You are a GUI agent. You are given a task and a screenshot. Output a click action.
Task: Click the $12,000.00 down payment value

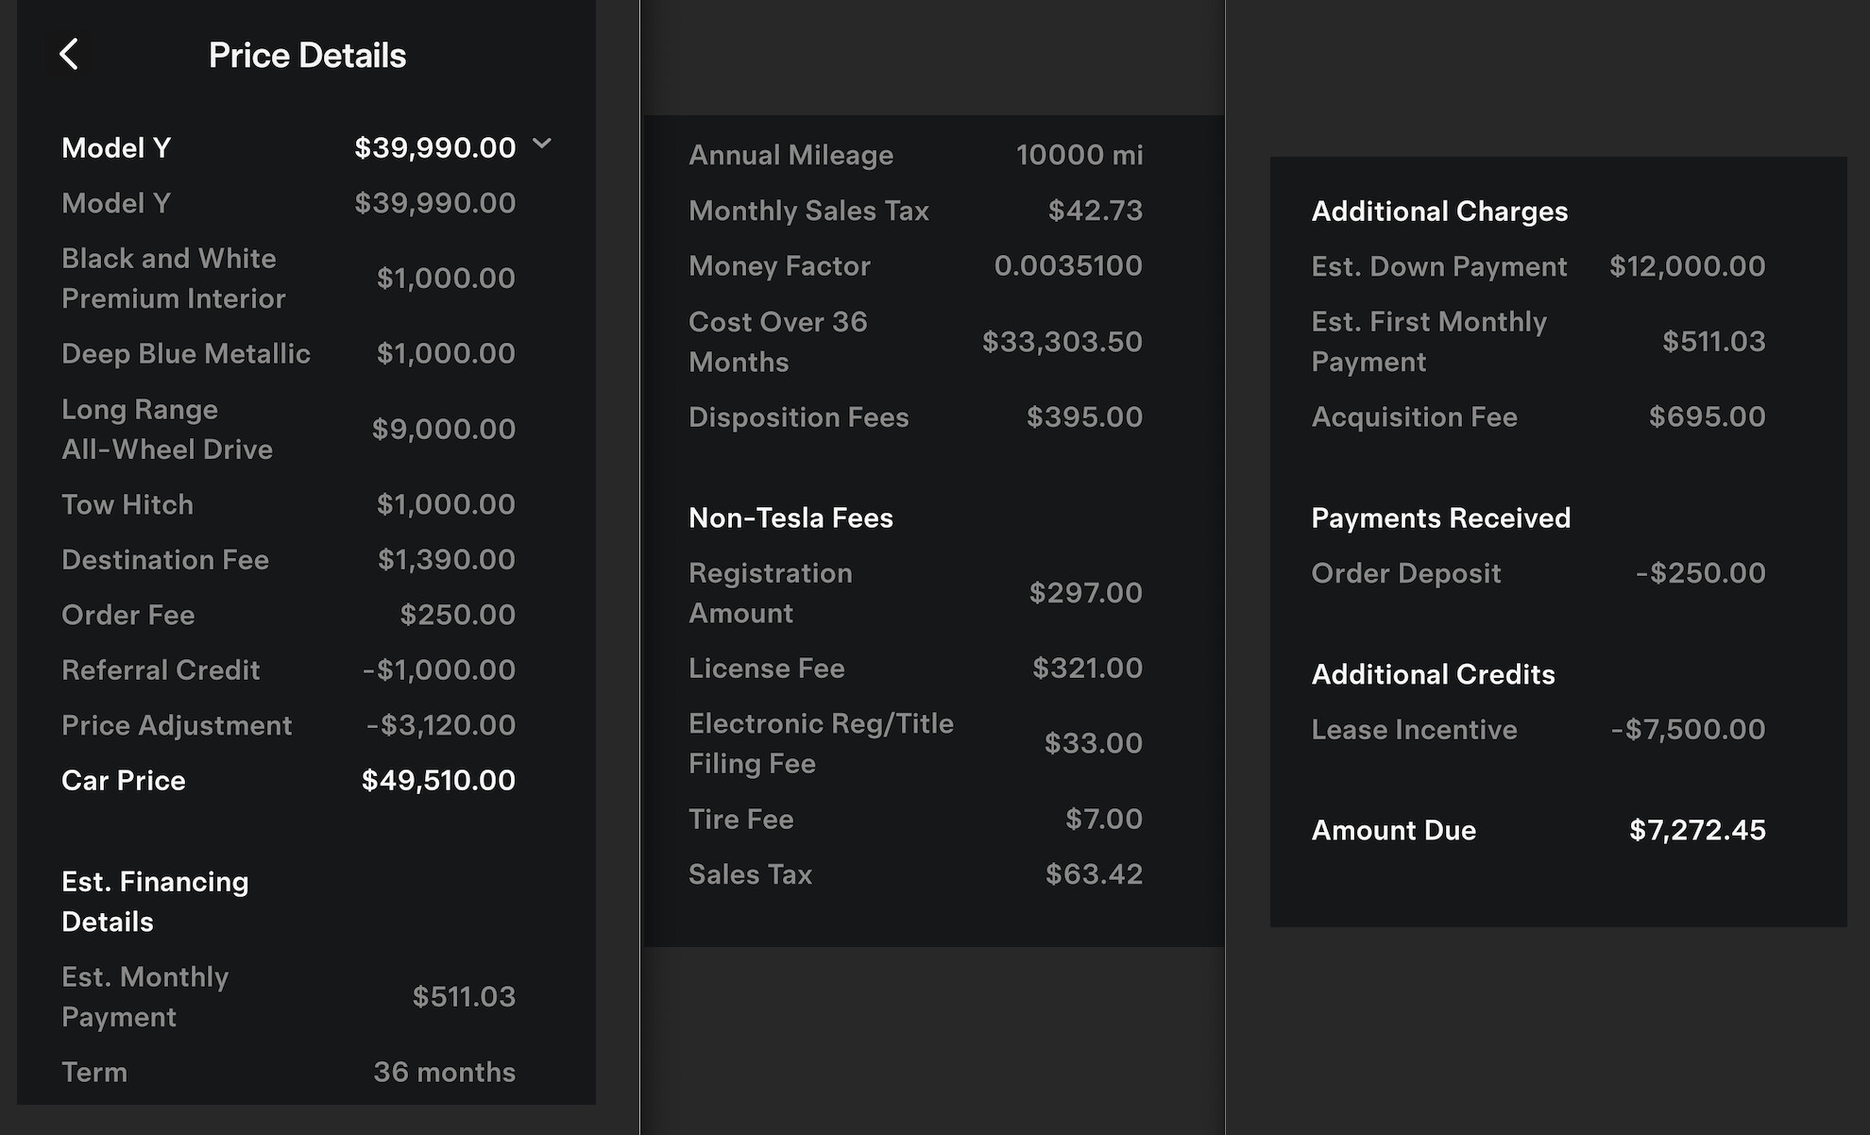(x=1687, y=266)
